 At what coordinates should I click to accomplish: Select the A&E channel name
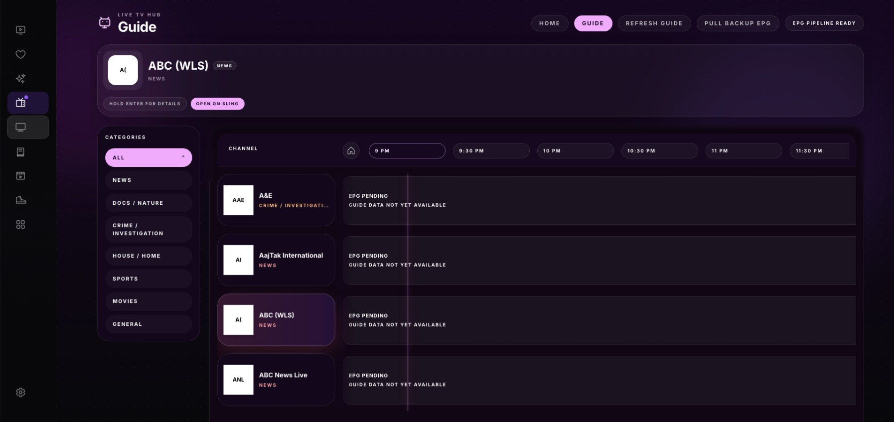[x=266, y=196]
